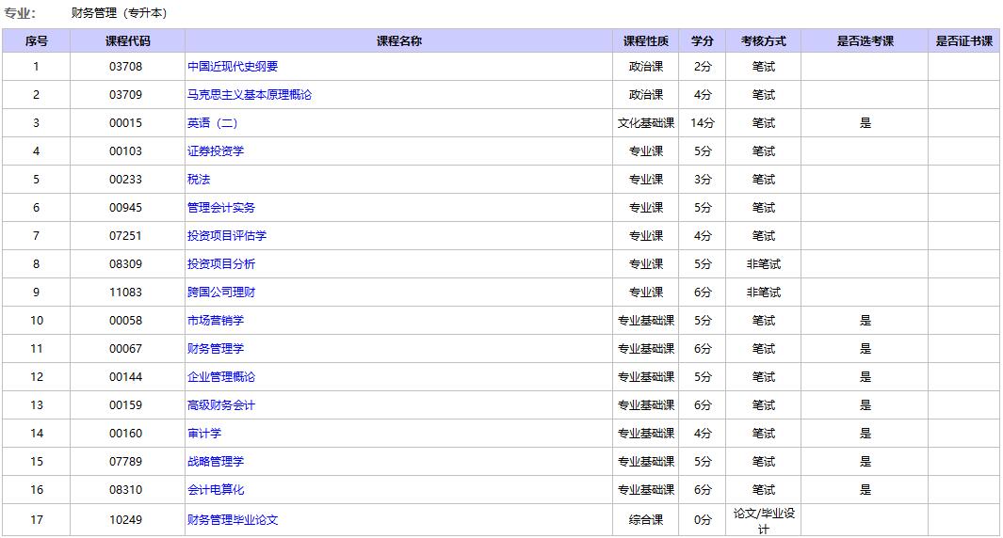
Task: Click the 3分 credit in 税法 row
Action: click(x=703, y=179)
